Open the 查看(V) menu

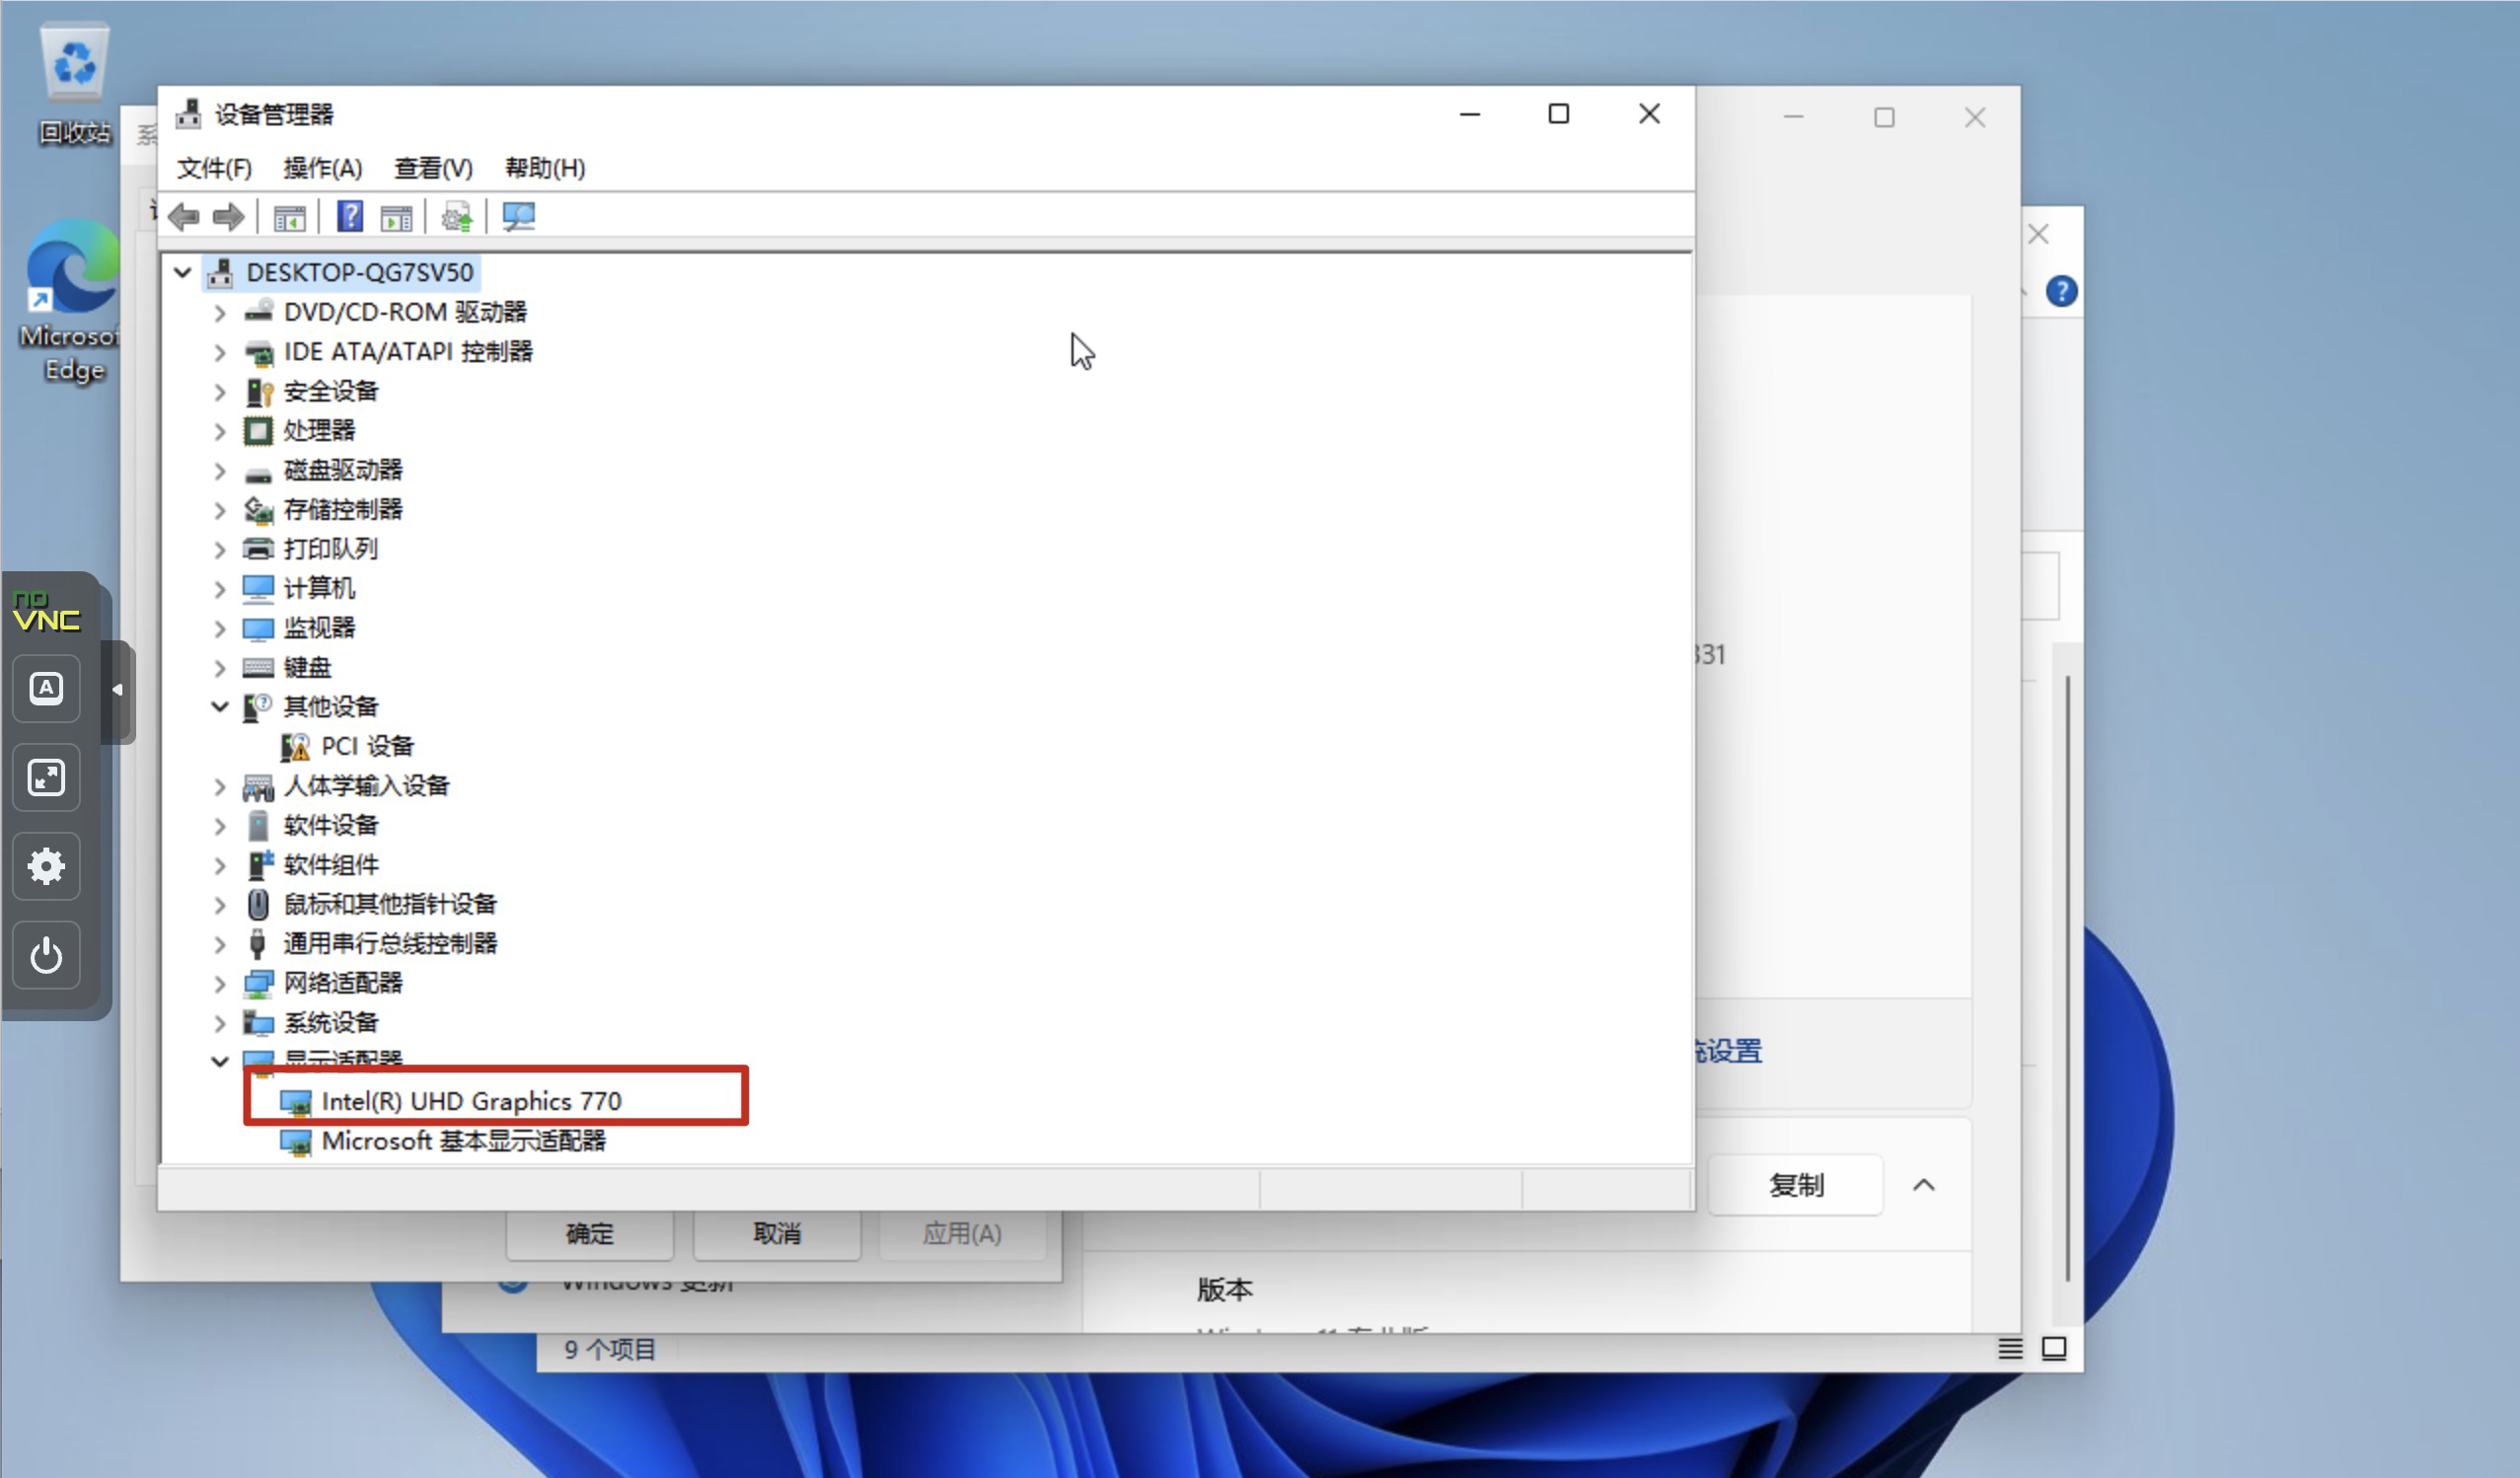[x=433, y=168]
